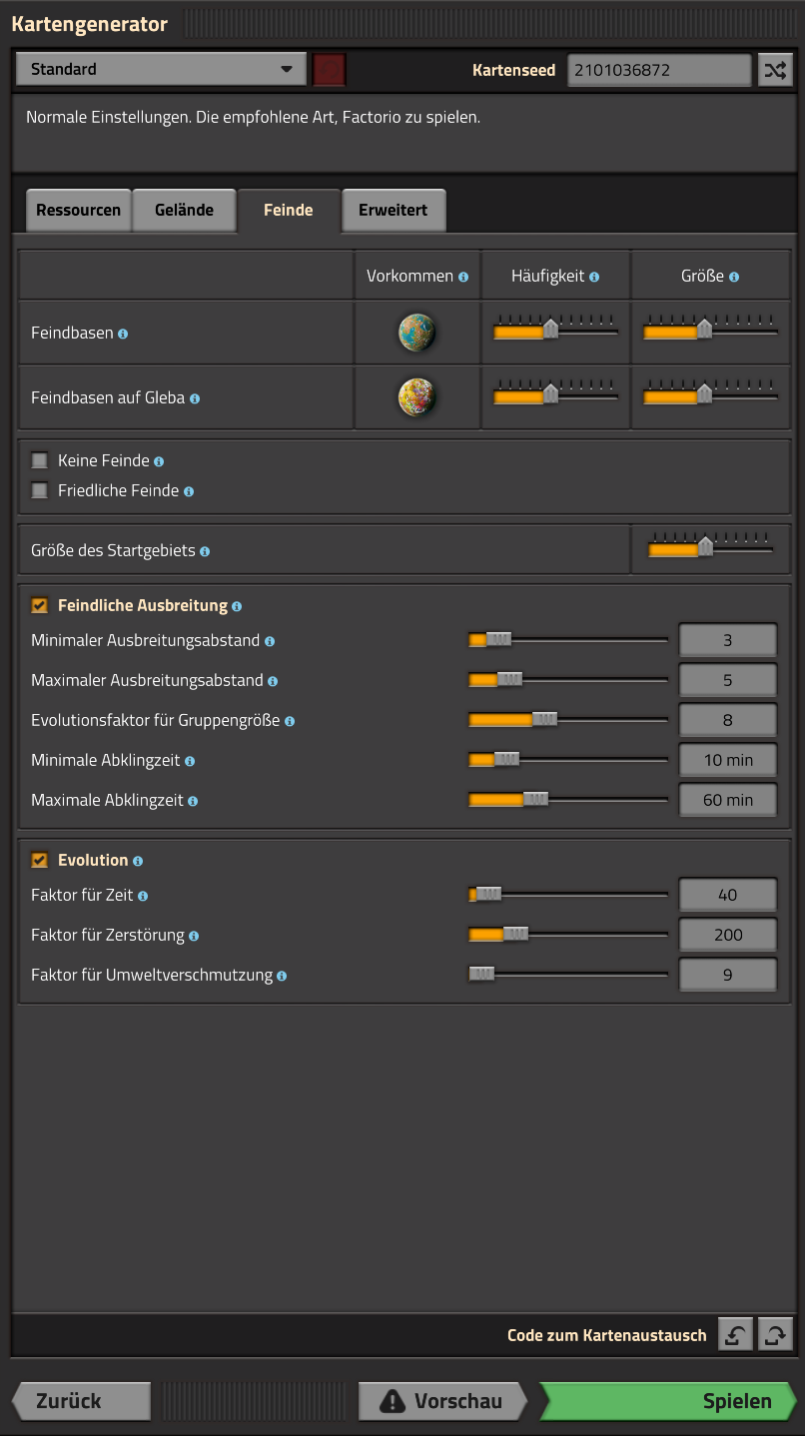The width and height of the screenshot is (805, 1436).
Task: Click the Vorschau button
Action: (x=443, y=1401)
